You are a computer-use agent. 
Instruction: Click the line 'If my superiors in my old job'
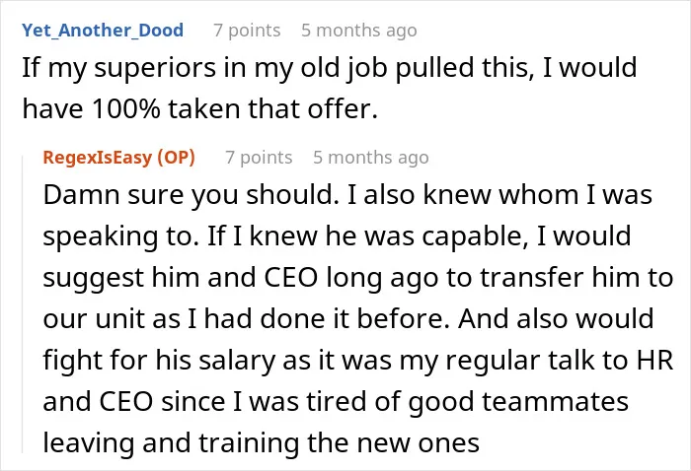330,69
